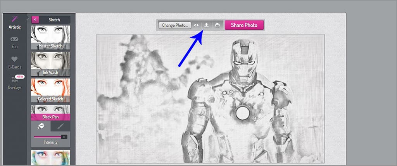This screenshot has height=166, width=397.
Task: Select the brush tab under Black Pen
Action: pos(60,126)
